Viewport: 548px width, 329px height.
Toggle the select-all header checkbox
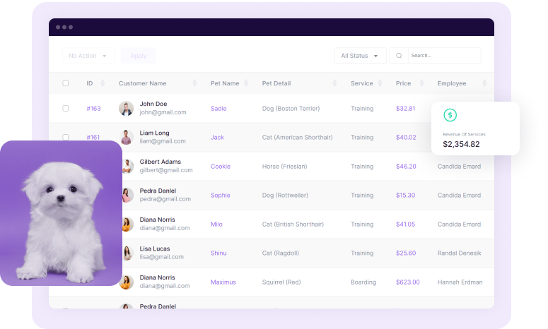(x=66, y=83)
